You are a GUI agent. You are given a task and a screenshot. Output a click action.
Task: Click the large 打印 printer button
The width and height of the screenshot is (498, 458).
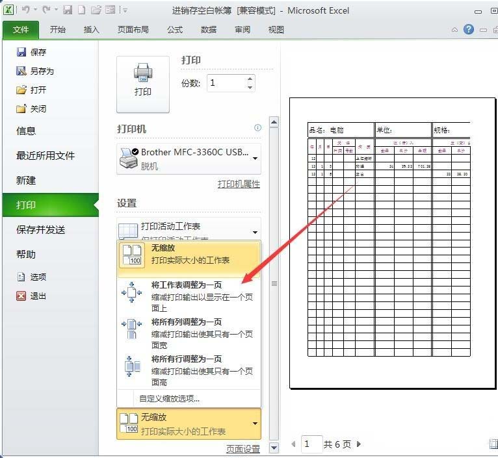click(x=143, y=84)
